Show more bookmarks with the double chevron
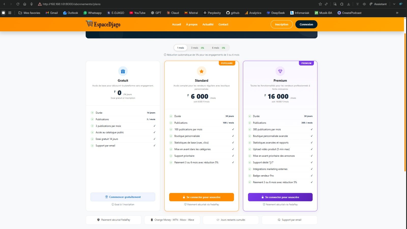 point(397,13)
